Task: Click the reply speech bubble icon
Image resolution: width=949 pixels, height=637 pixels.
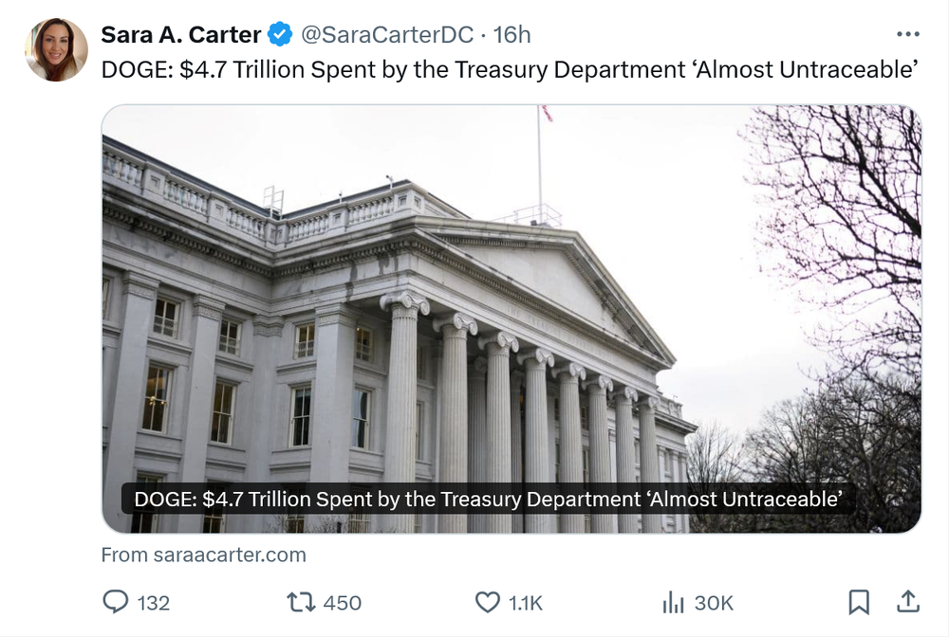Action: click(114, 602)
